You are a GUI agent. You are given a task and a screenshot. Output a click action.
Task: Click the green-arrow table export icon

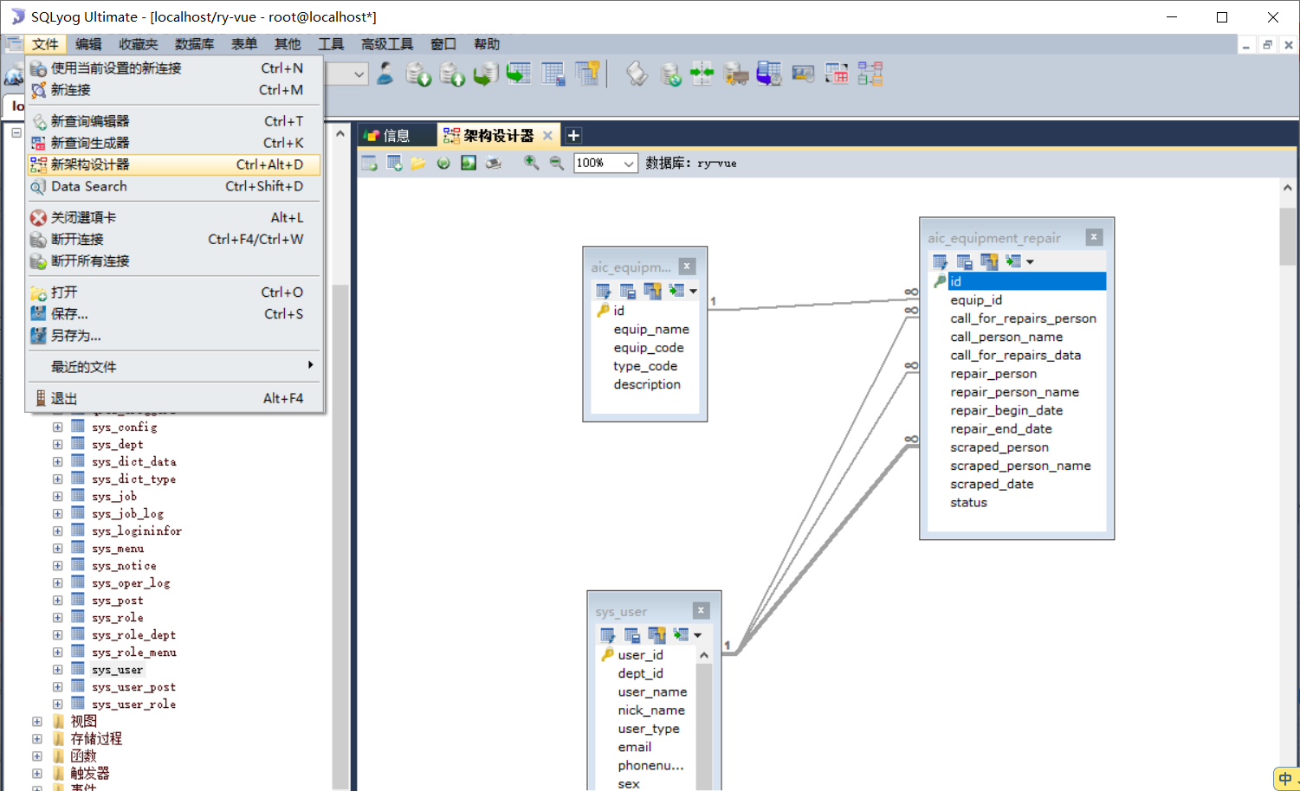(x=519, y=74)
